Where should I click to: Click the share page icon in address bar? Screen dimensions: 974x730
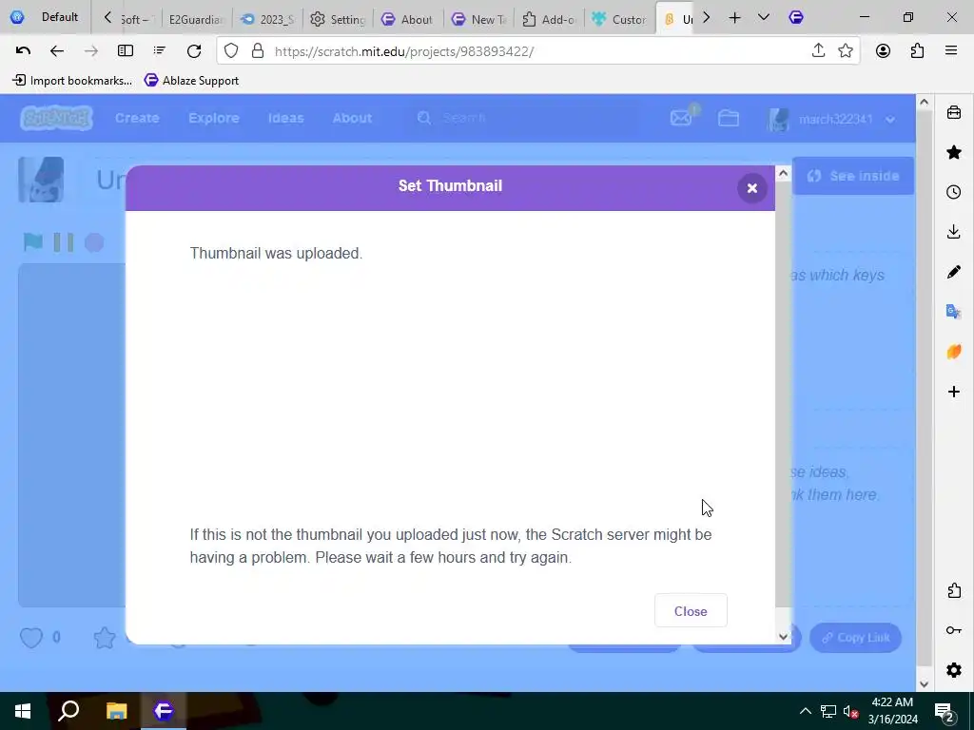(x=818, y=51)
